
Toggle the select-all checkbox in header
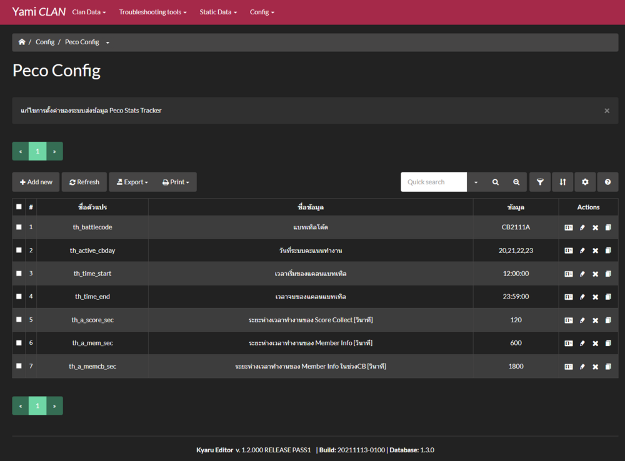pyautogui.click(x=19, y=207)
